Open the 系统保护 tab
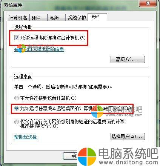160x166 pixels. click(x=77, y=18)
